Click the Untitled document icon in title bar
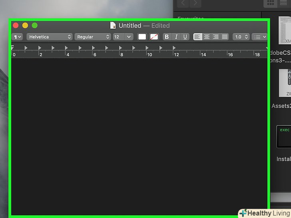The width and height of the screenshot is (291, 218). click(113, 26)
